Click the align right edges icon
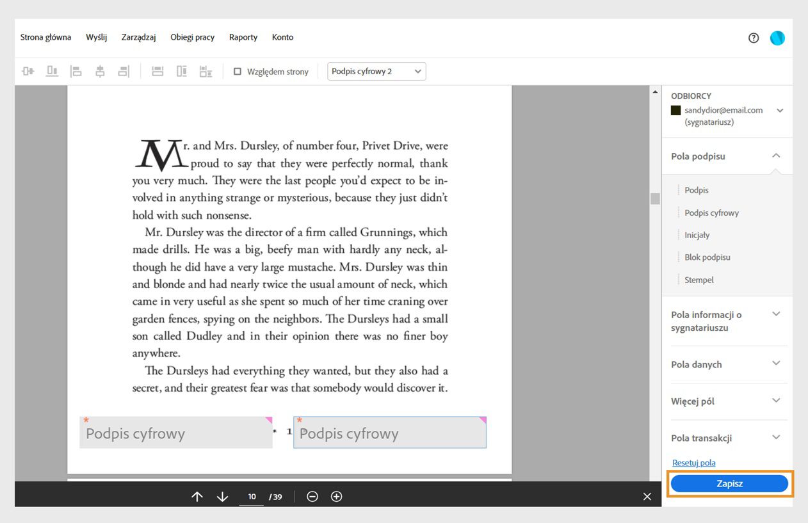This screenshot has width=808, height=523. [124, 72]
